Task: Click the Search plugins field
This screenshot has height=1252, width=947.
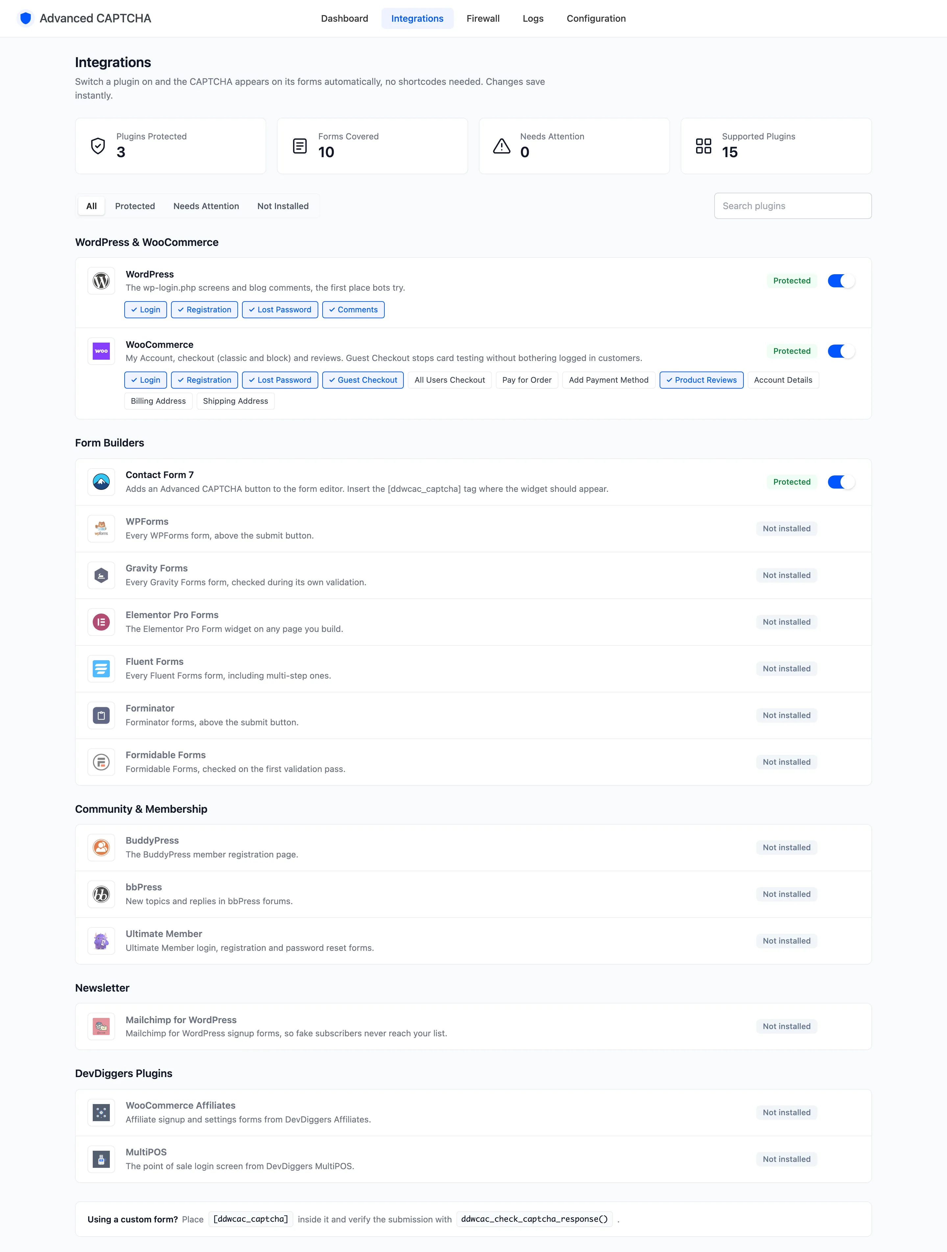Action: pos(792,206)
